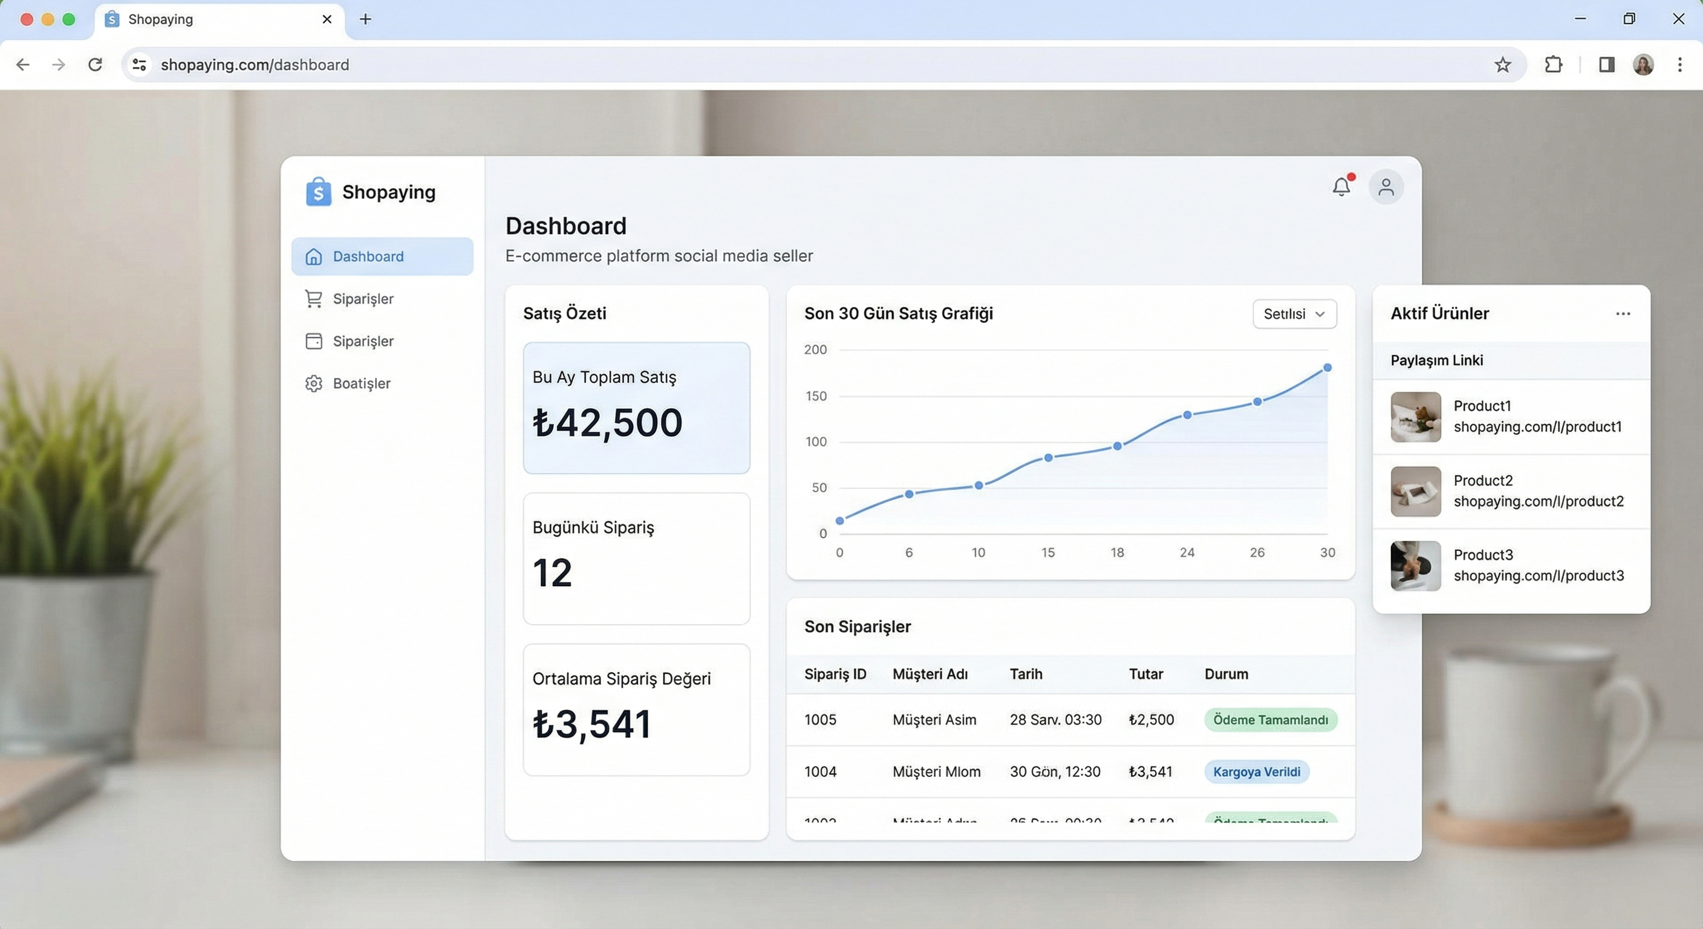This screenshot has height=929, width=1703.
Task: Click the Shopaying shopping bag logo
Action: (x=318, y=192)
